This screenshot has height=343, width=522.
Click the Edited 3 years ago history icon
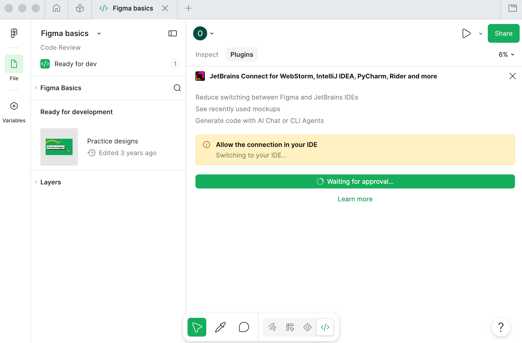click(x=92, y=153)
